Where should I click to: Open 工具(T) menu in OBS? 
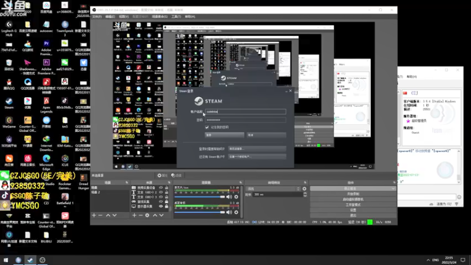[x=176, y=16]
